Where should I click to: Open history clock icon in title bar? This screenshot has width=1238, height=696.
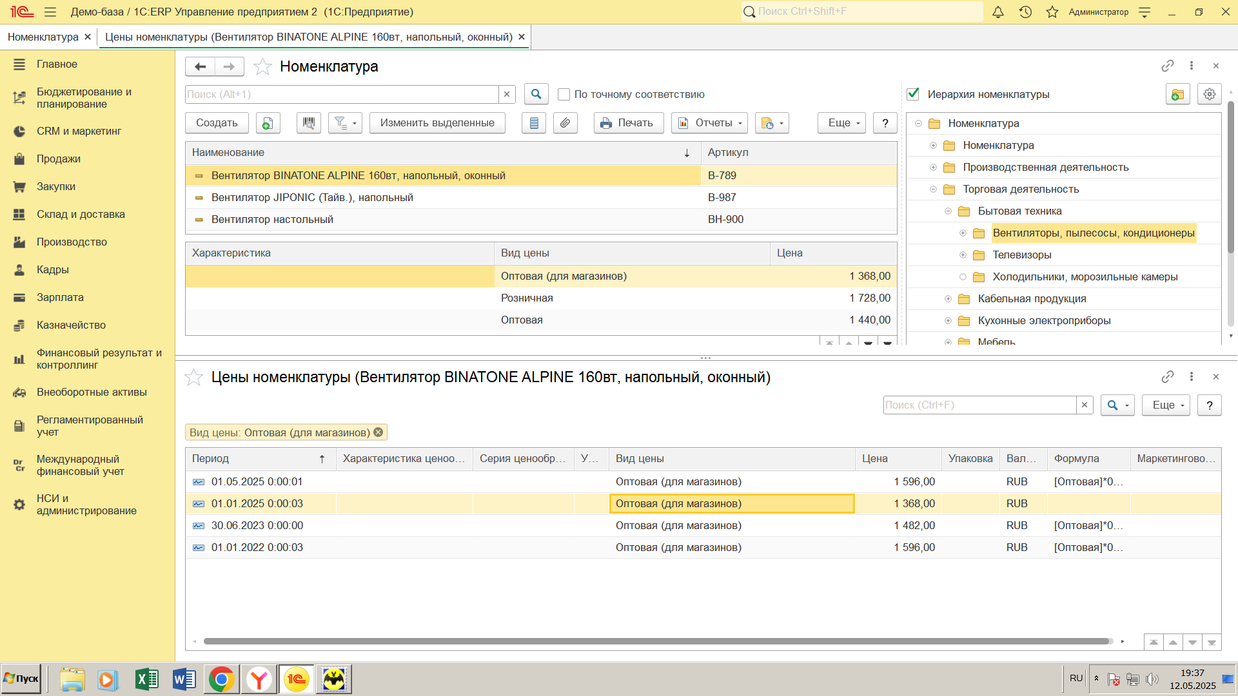[1025, 12]
